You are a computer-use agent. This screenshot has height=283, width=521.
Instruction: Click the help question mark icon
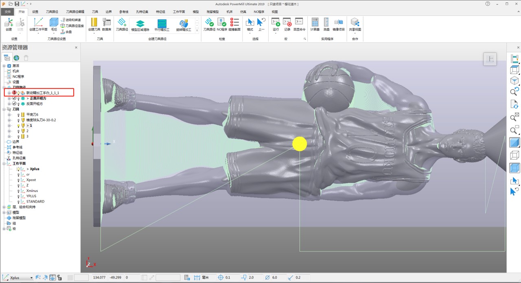point(488,4)
